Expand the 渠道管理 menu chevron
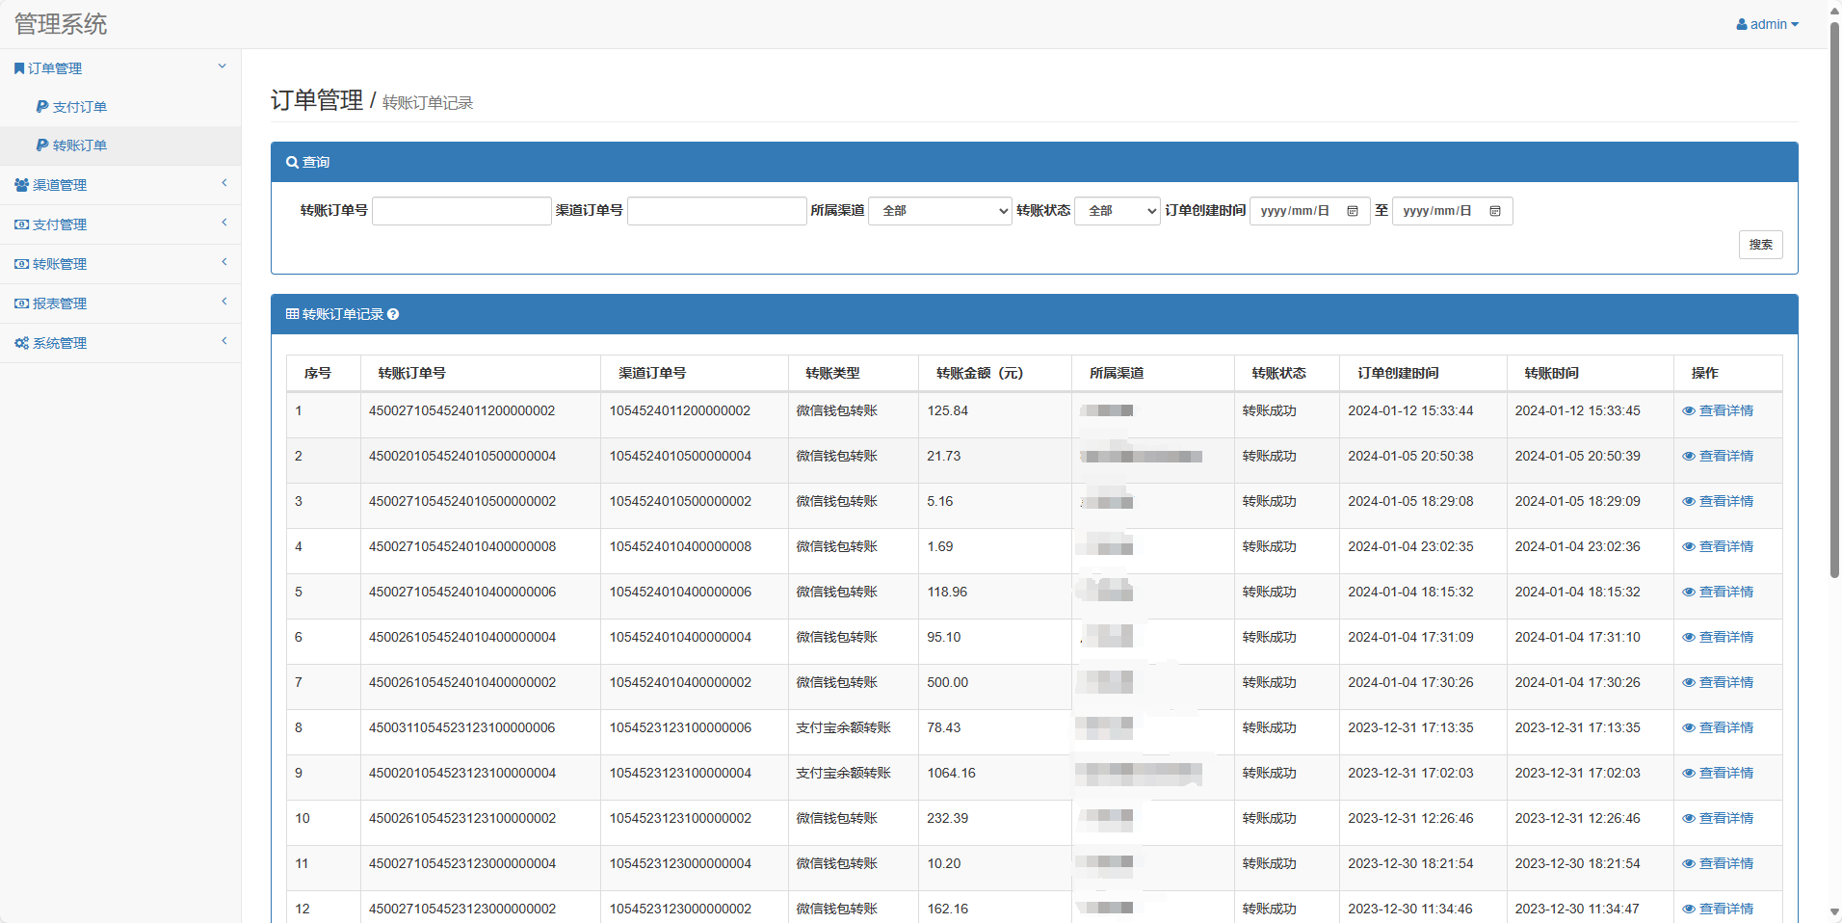The width and height of the screenshot is (1842, 923). (224, 183)
